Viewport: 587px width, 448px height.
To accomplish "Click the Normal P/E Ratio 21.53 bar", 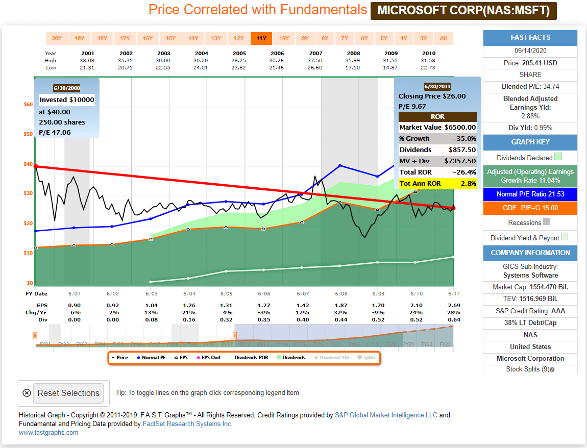I will [530, 194].
